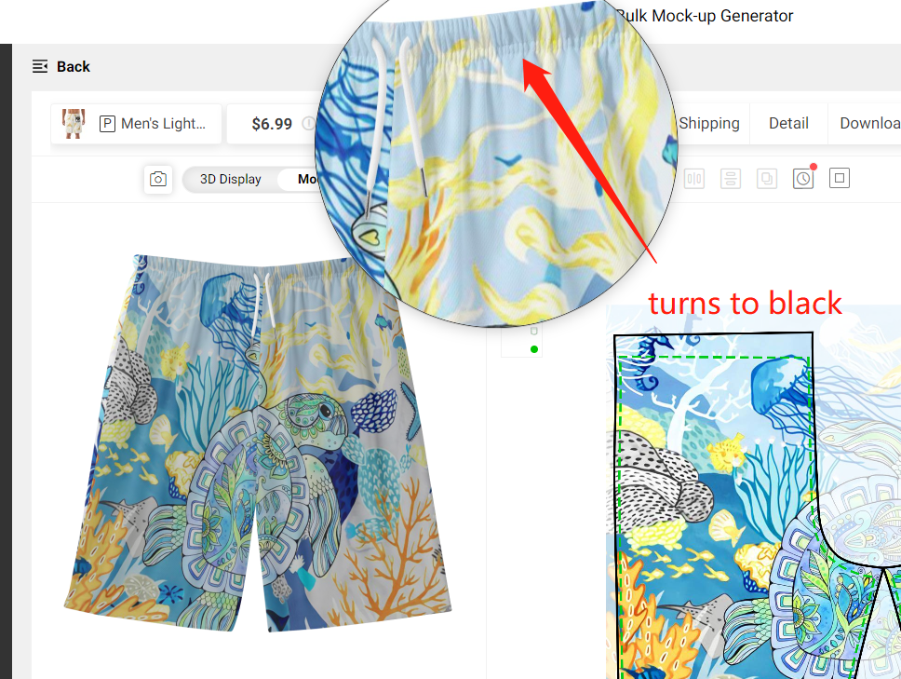Open the Men's Light... product selector

(136, 124)
